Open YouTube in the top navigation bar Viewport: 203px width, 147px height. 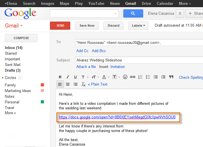coord(96,3)
